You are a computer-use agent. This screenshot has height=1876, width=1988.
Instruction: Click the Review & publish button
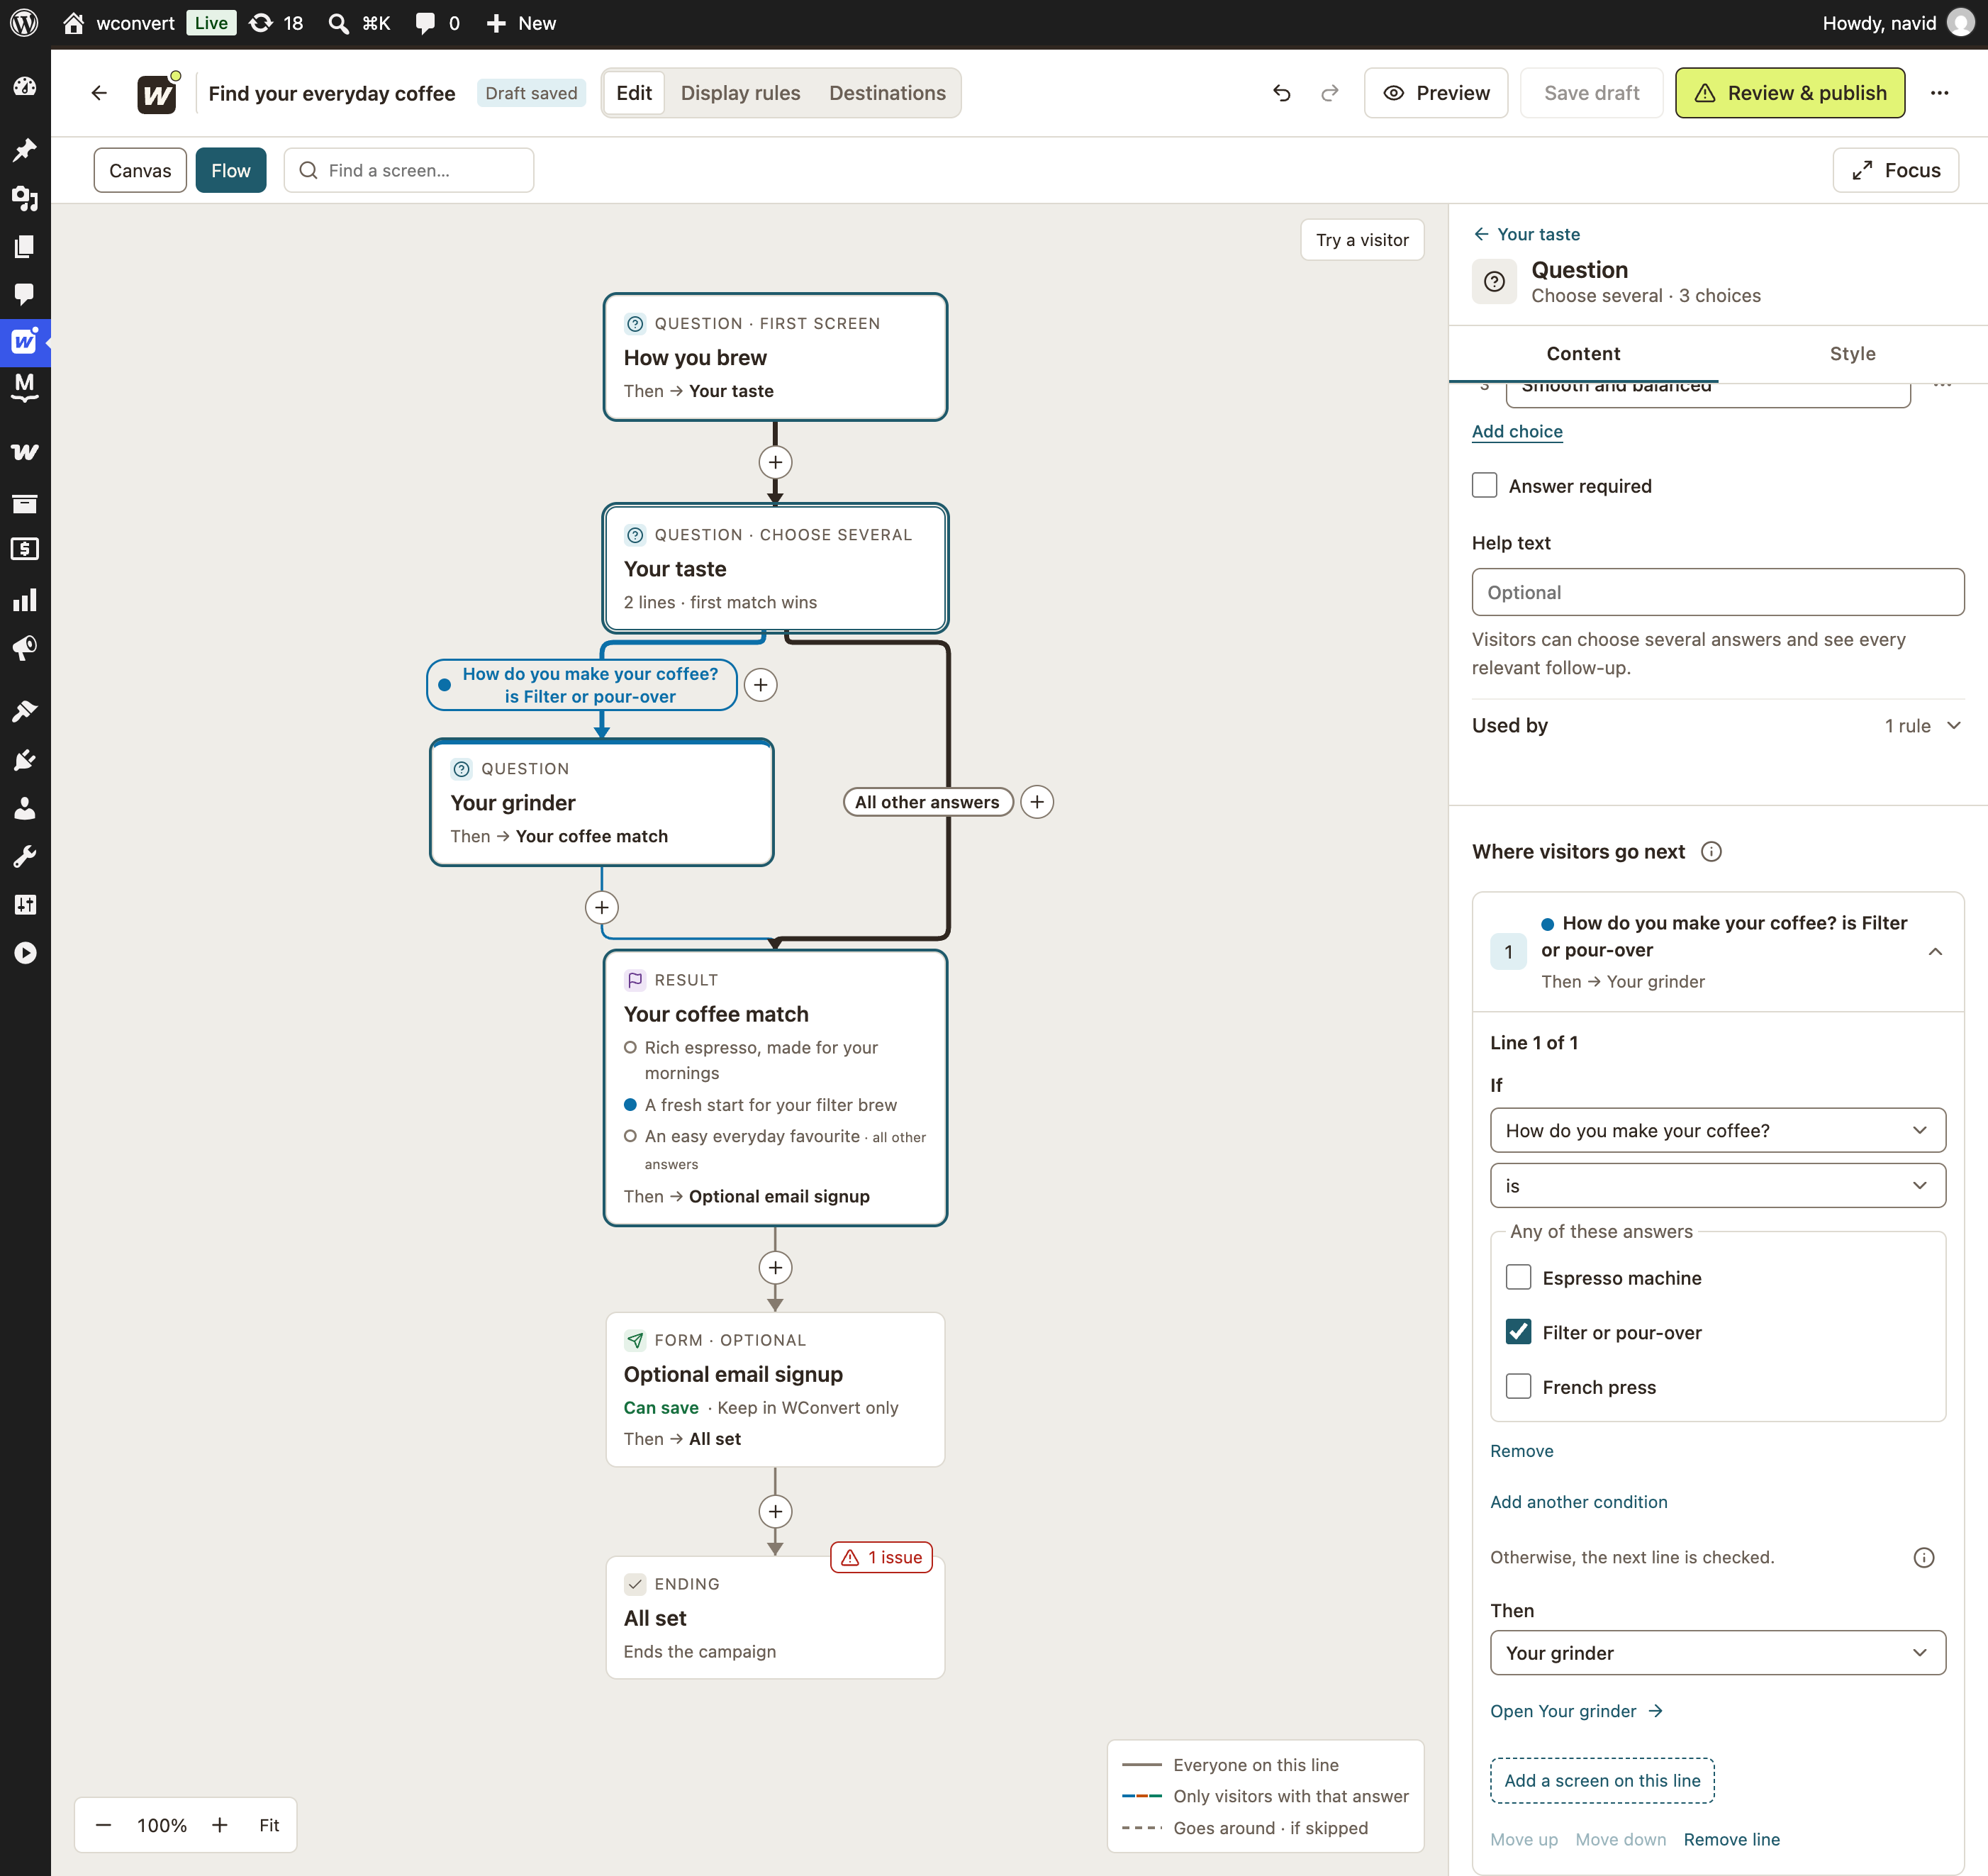point(1789,93)
